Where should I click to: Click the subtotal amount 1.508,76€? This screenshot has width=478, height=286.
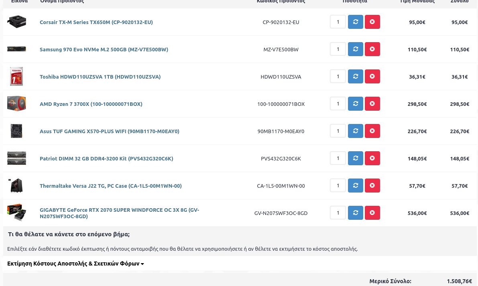point(460,281)
